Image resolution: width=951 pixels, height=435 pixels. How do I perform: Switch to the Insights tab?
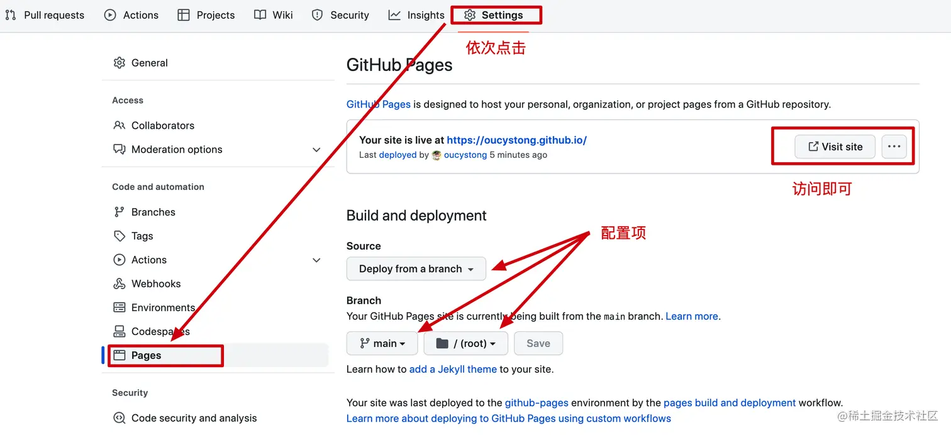tap(416, 15)
